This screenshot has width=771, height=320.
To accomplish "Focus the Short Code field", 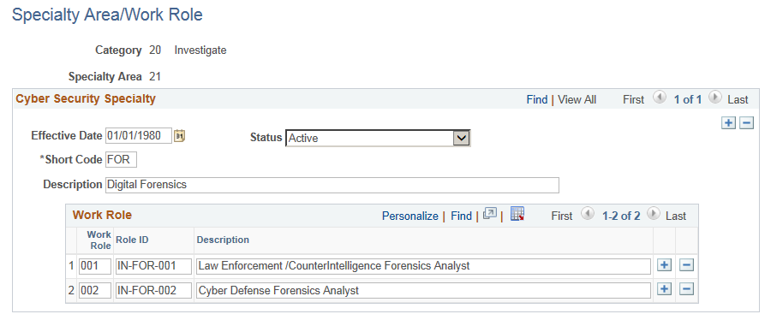I will [121, 159].
